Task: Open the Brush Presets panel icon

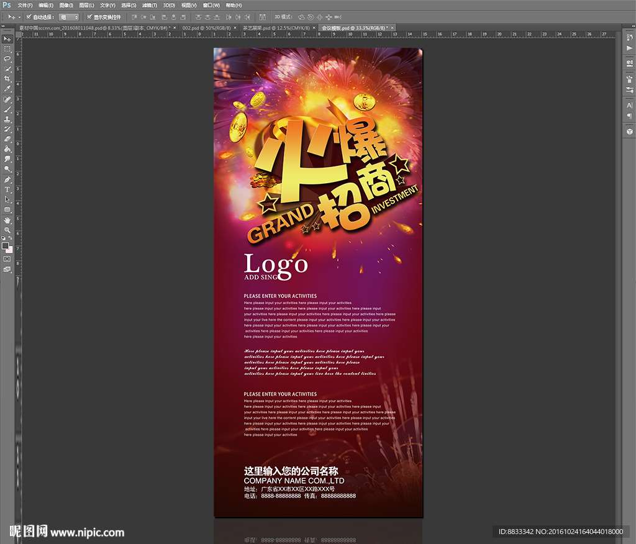Action: pos(630,79)
